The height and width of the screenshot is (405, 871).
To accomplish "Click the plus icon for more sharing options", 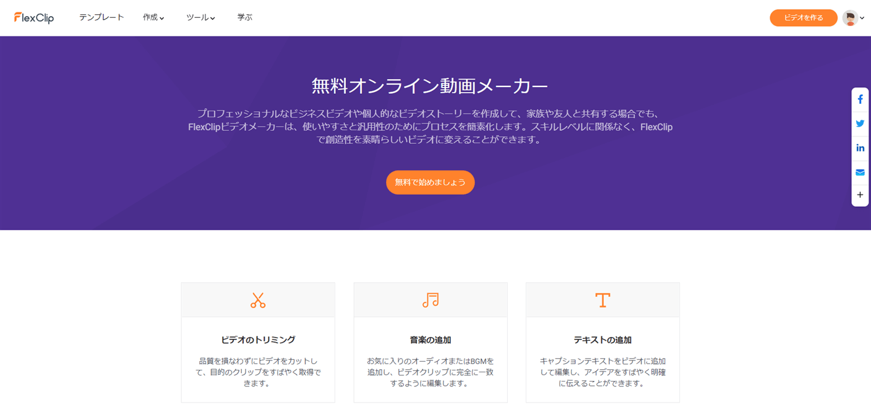I will 860,195.
